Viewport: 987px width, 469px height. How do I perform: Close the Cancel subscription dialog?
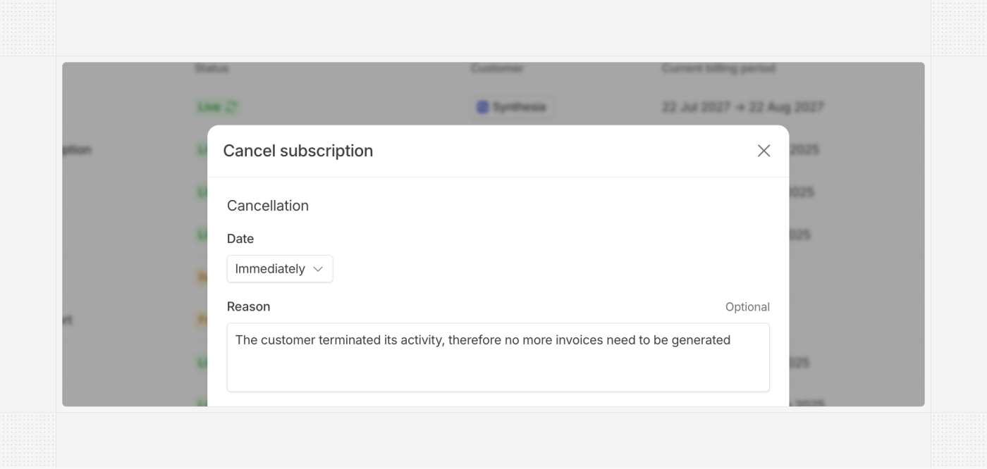coord(764,151)
